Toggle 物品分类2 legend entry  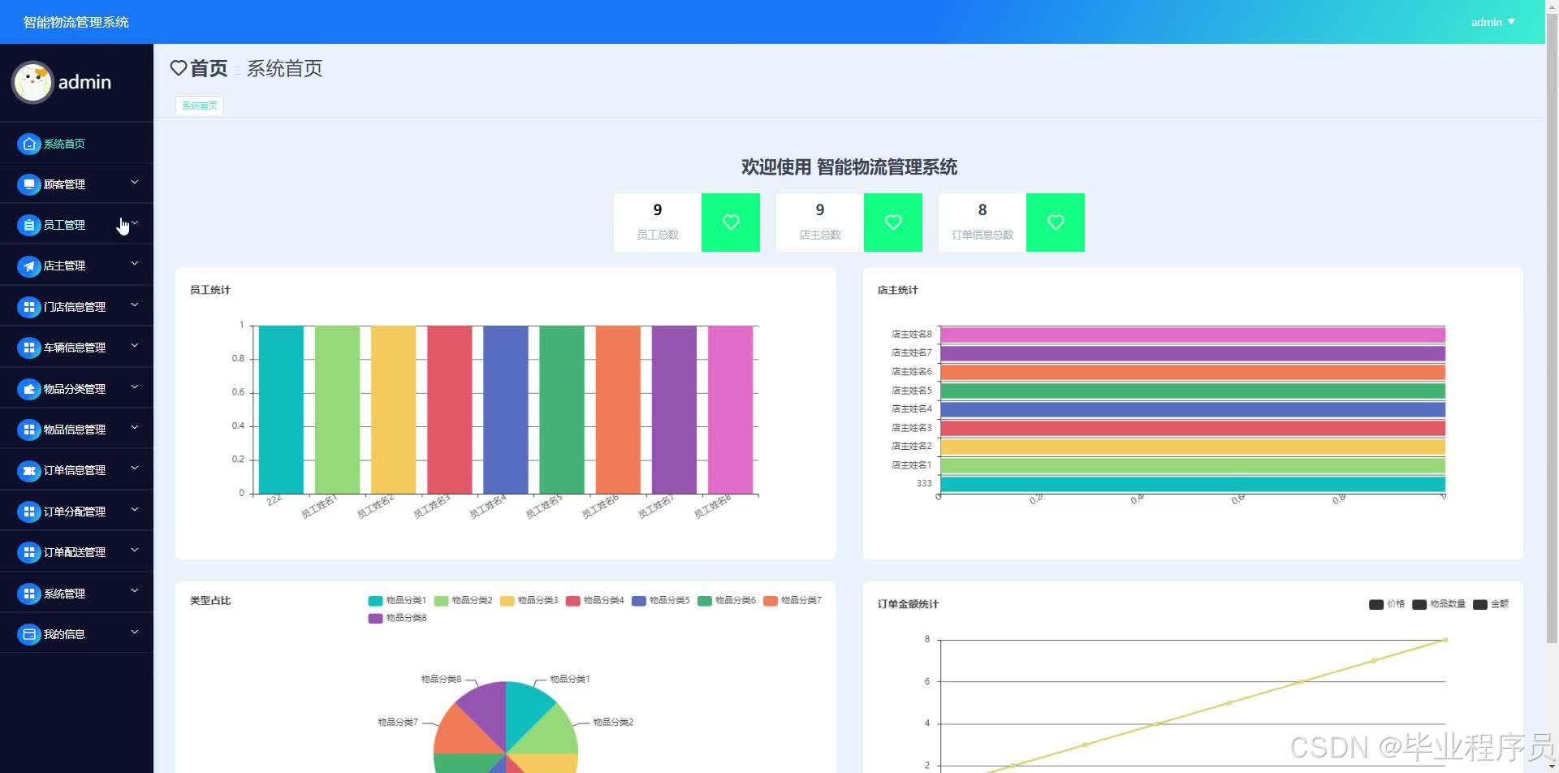[x=463, y=601]
